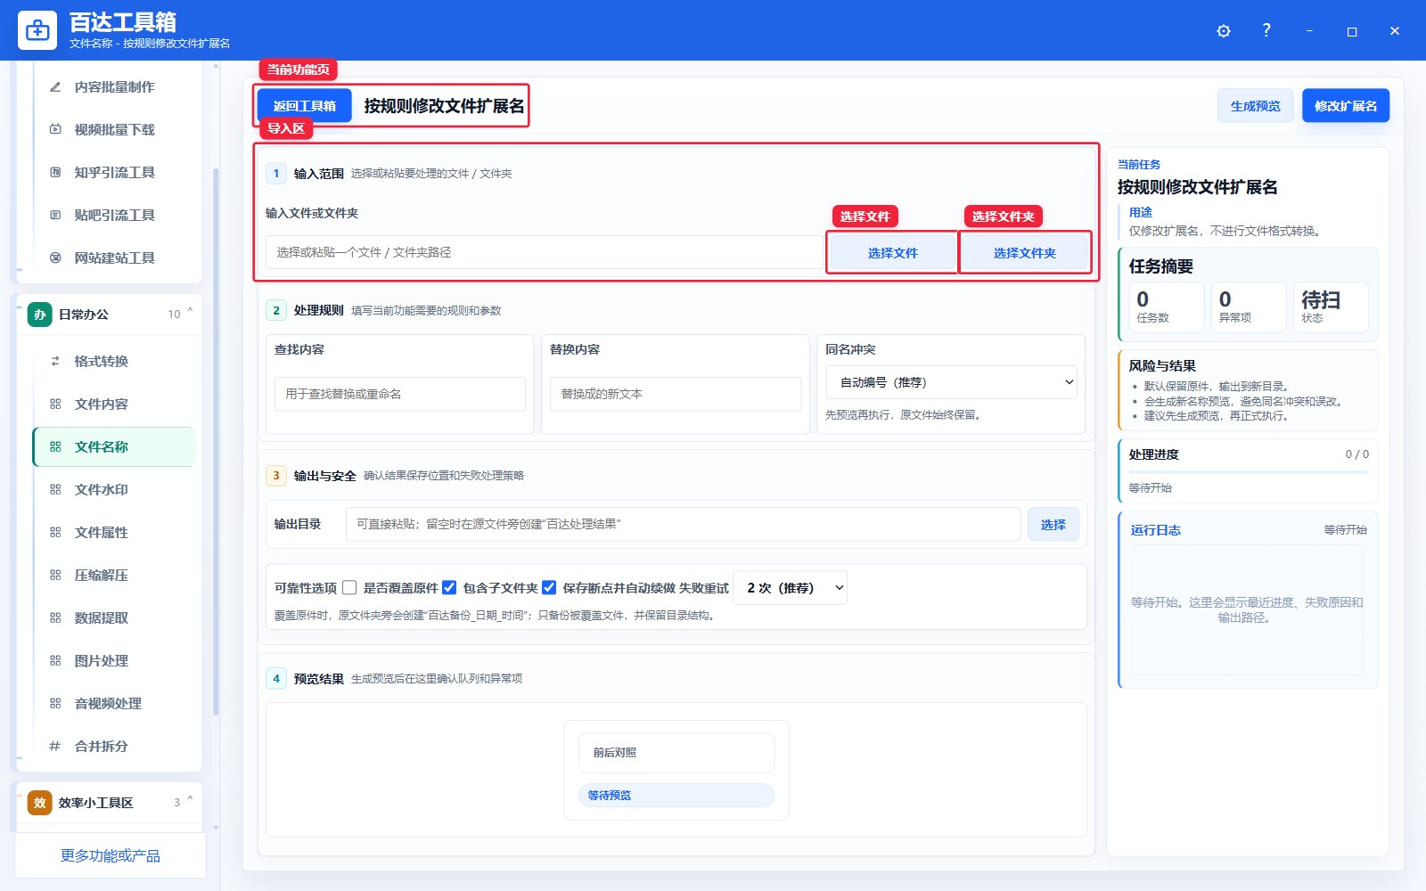This screenshot has height=891, width=1426.
Task: Click the sidebar vertical scrollbar
Action: click(x=216, y=441)
